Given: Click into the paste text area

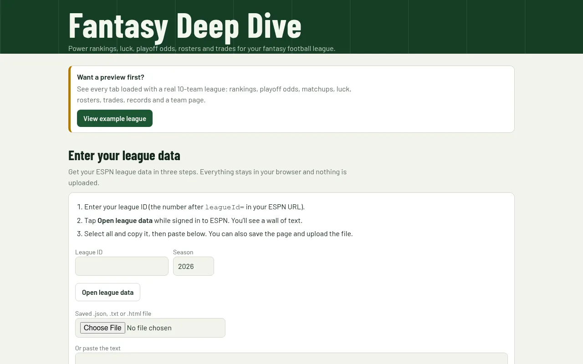Looking at the screenshot, I should (291, 359).
